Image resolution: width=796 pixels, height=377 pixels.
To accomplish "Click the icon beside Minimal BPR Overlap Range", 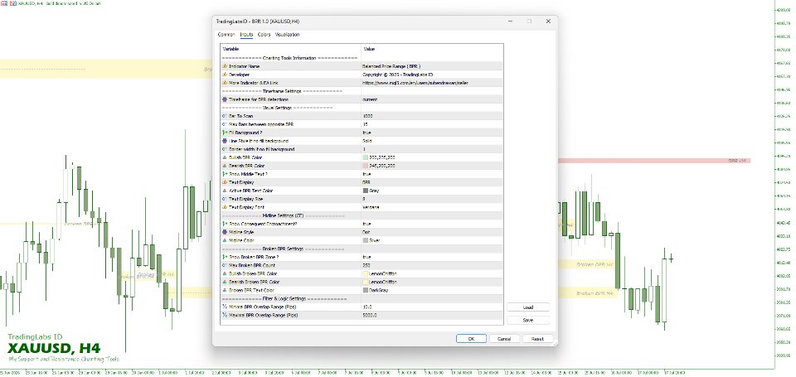I will click(225, 307).
